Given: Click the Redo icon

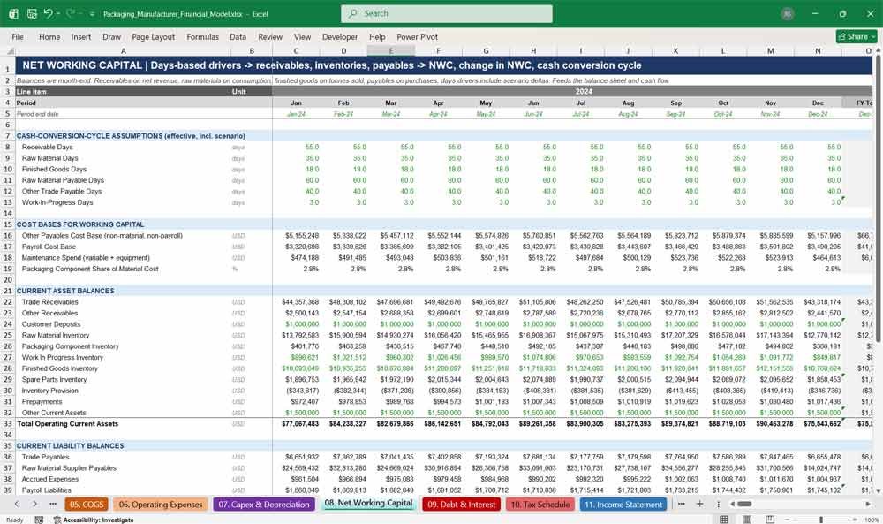Looking at the screenshot, I should (71, 13).
